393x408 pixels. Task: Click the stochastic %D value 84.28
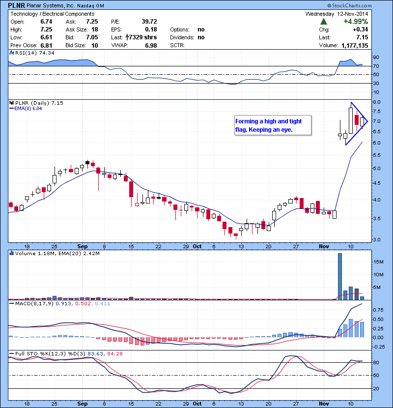[x=114, y=353]
